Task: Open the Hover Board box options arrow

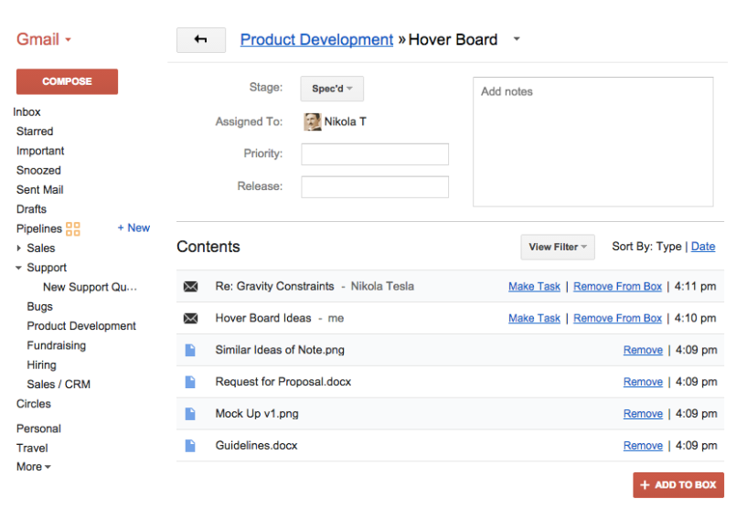Action: (517, 39)
